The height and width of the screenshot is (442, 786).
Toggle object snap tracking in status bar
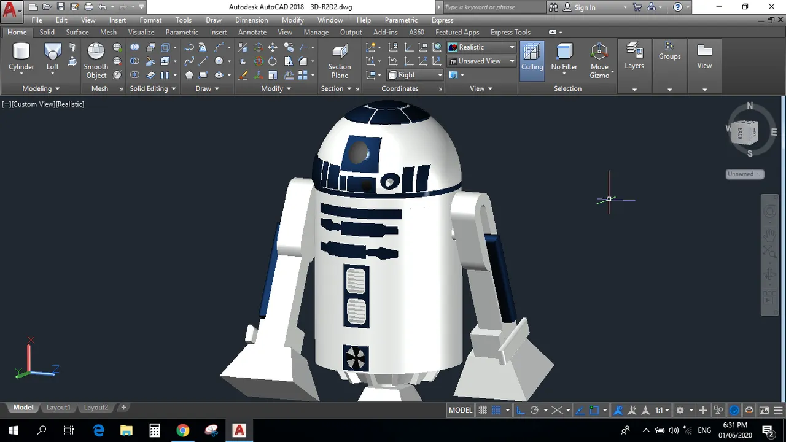coord(581,410)
